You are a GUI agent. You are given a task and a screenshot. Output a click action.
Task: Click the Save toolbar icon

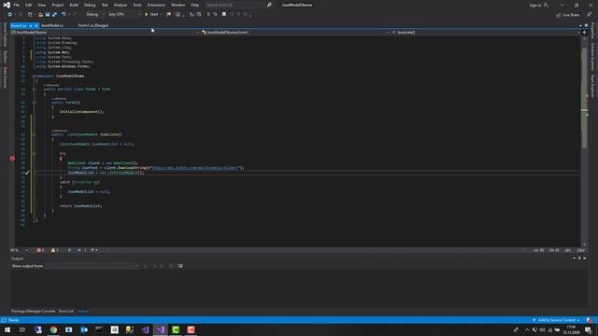[48, 15]
